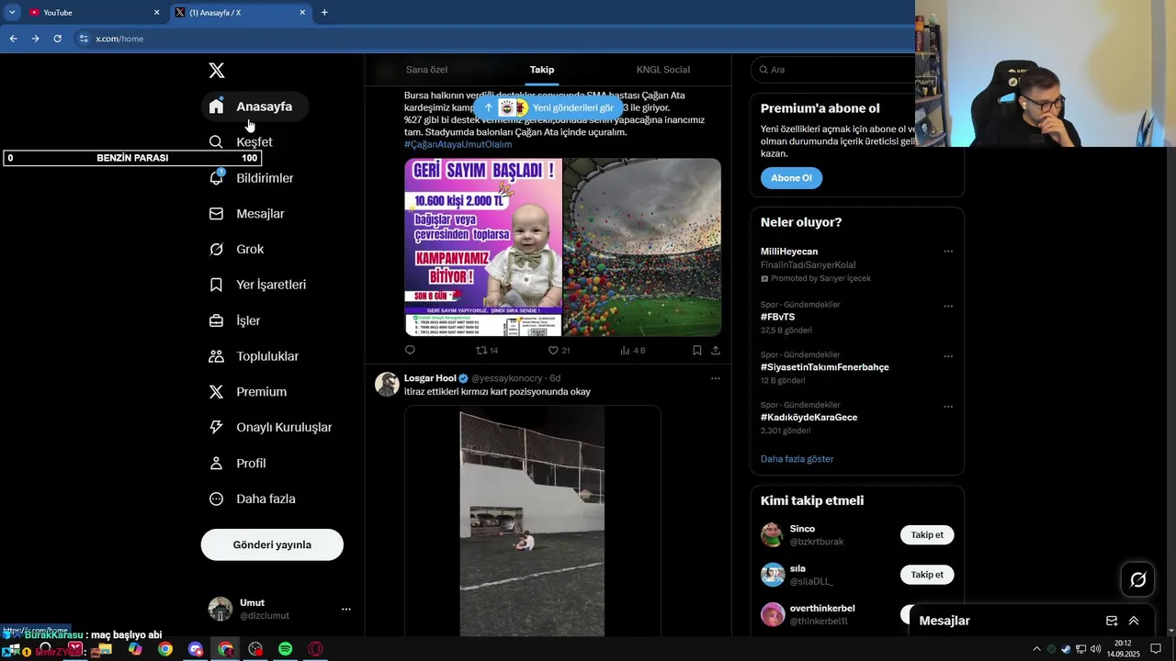The image size is (1176, 661).
Task: Reply to the Çağan Ata post
Action: (x=410, y=350)
